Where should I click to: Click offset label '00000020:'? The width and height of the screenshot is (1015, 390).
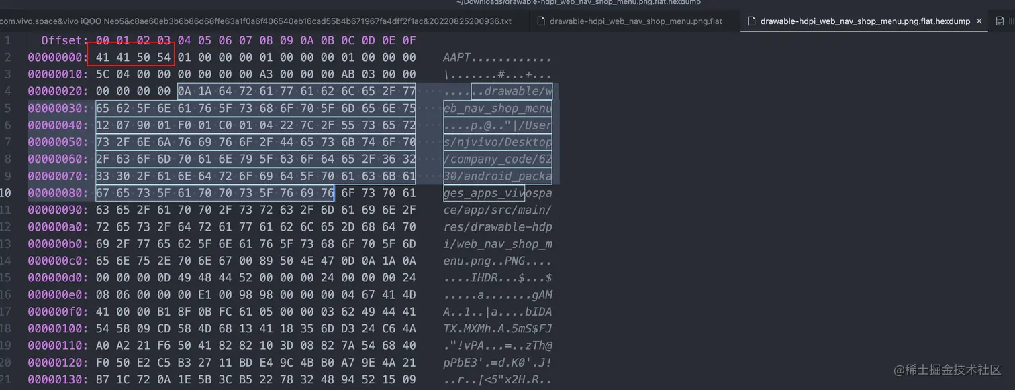tap(58, 91)
